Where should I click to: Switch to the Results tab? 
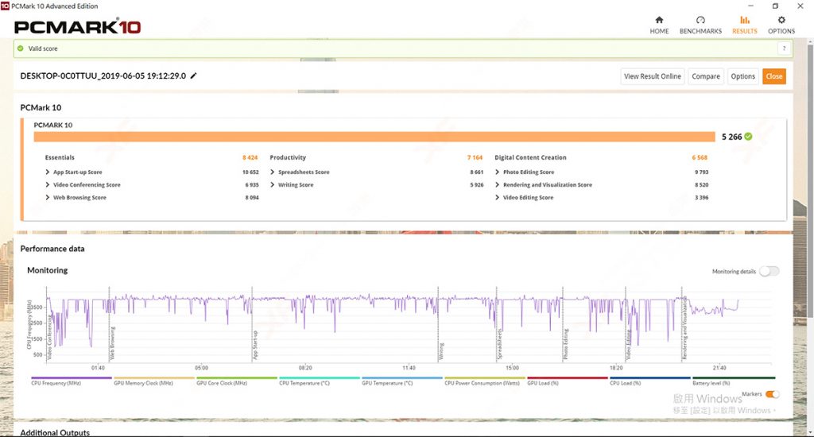[744, 25]
